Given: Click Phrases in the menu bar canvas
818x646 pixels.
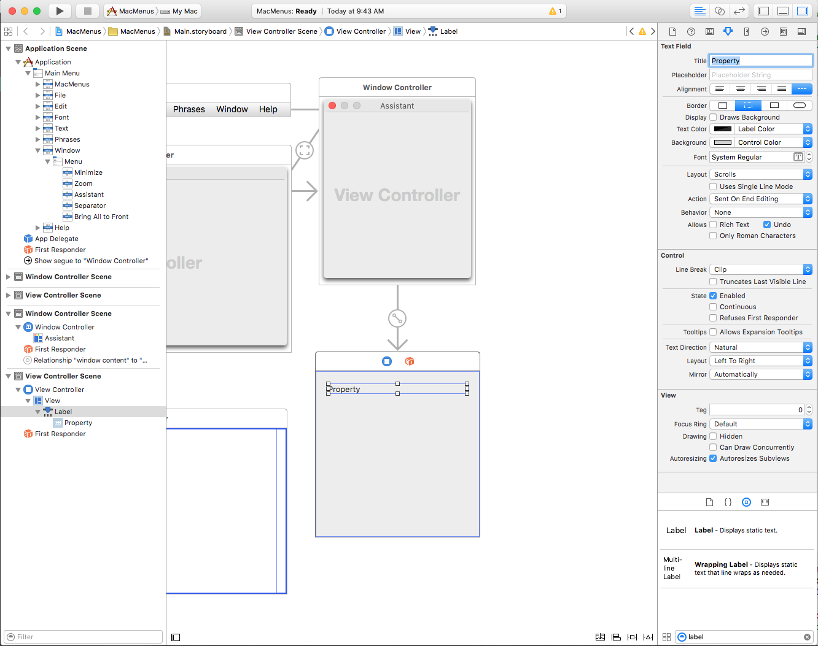Looking at the screenshot, I should point(189,109).
